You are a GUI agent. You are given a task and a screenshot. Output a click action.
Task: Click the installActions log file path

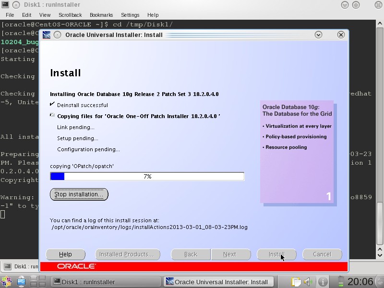pyautogui.click(x=149, y=227)
